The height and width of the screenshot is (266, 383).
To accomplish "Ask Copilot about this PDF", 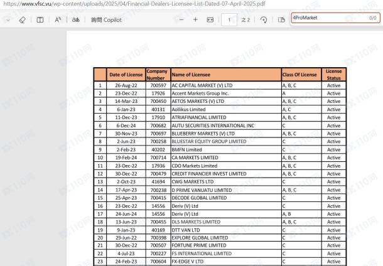I will tap(106, 20).
